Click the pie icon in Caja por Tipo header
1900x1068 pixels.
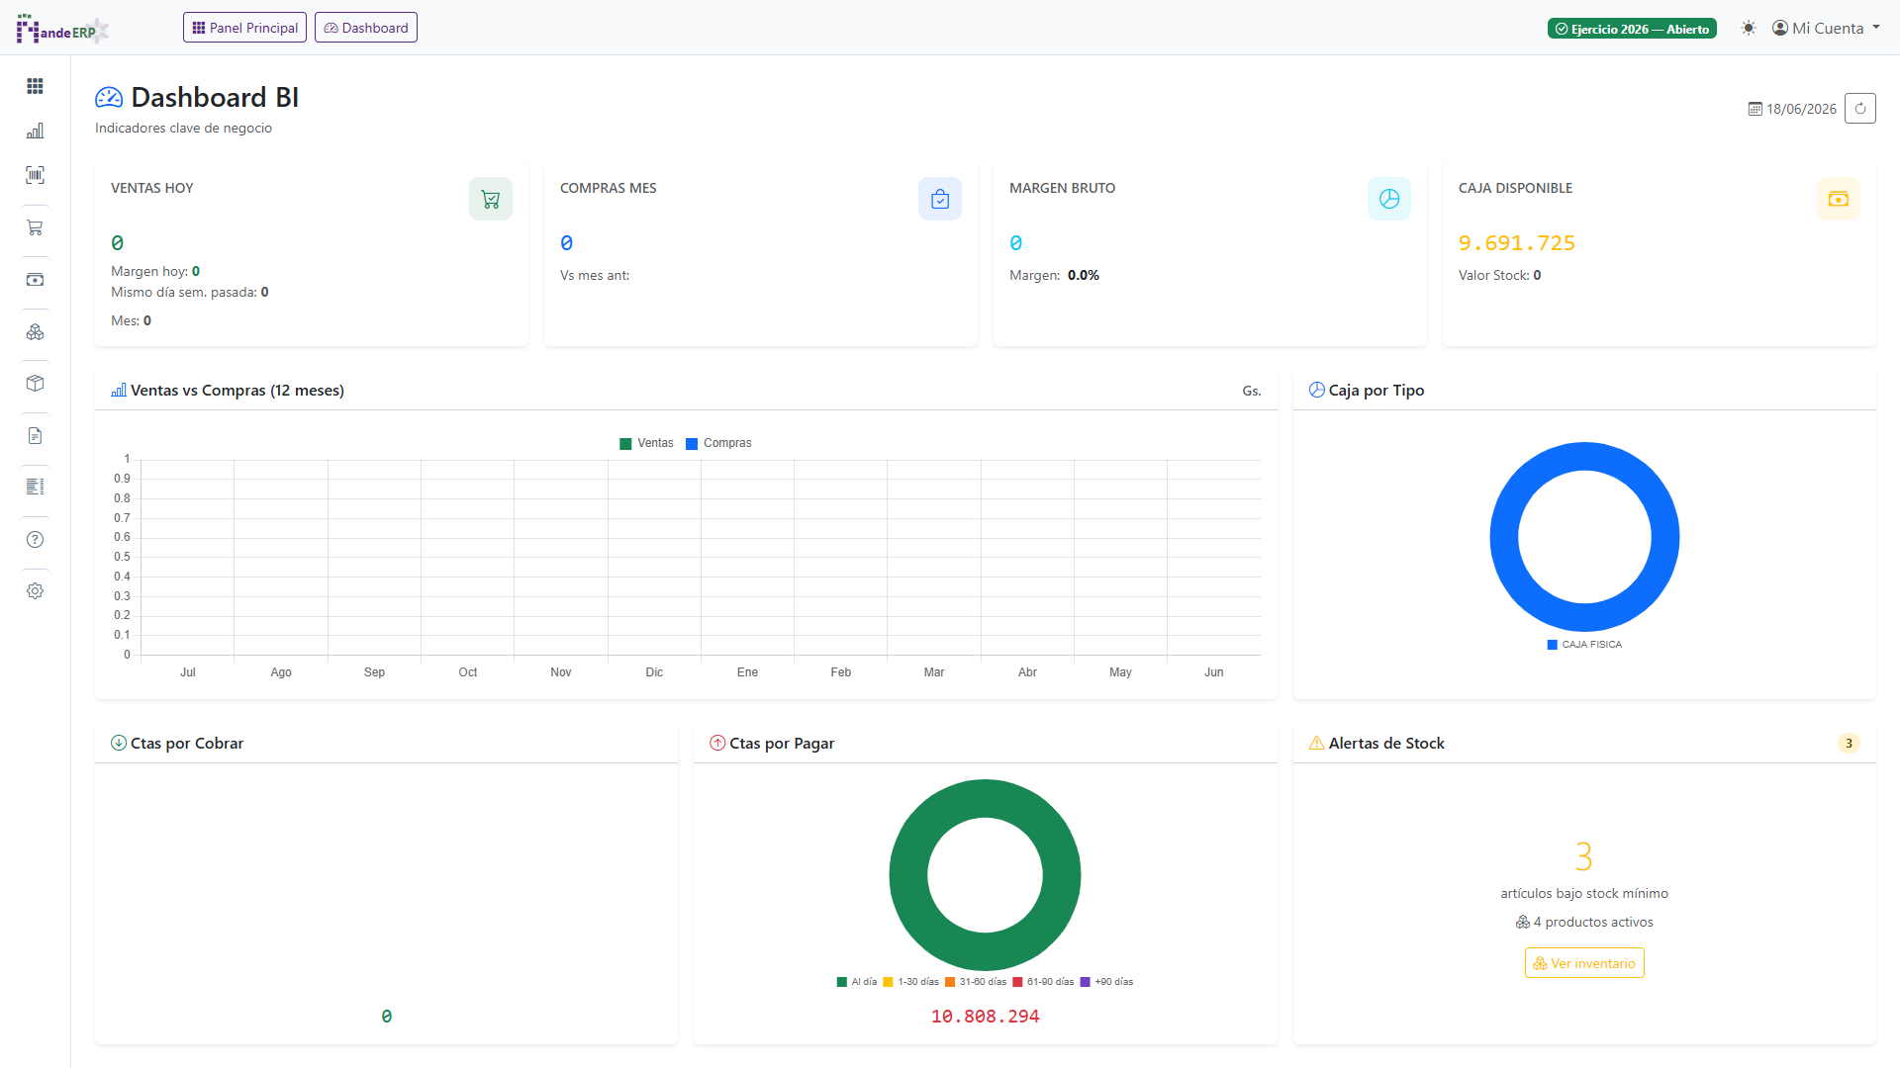coord(1316,390)
